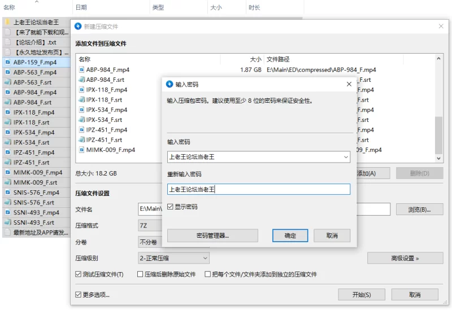Click the folder icon for 上老王论坛当老王 in Explorer

click(x=8, y=22)
